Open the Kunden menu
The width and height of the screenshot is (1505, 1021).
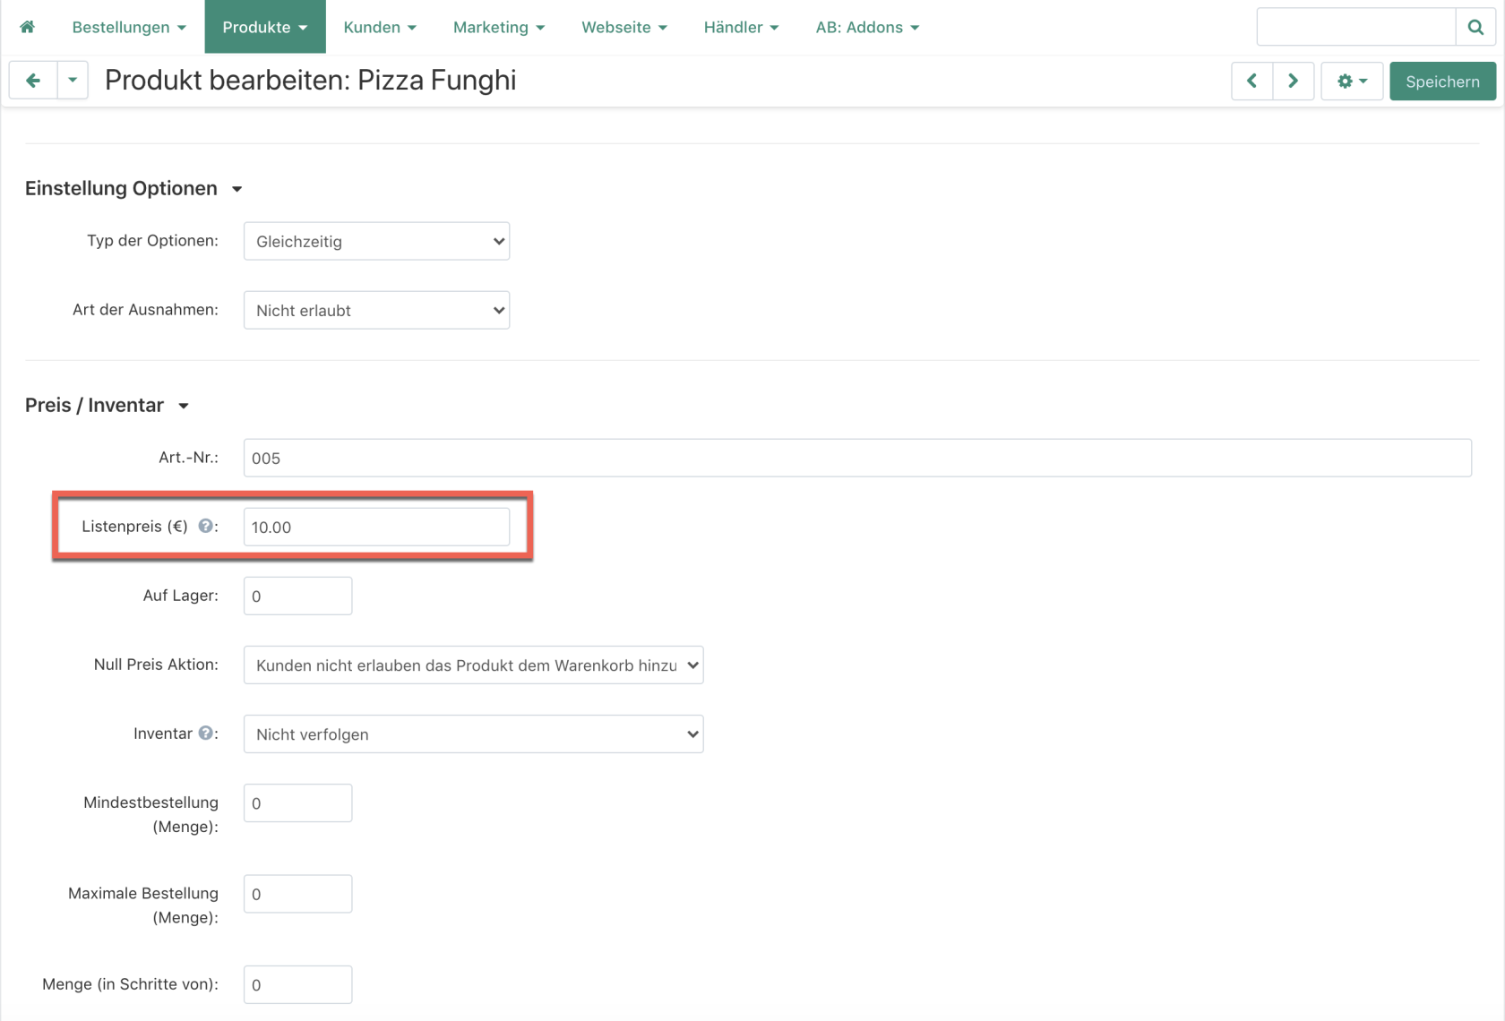click(x=380, y=27)
